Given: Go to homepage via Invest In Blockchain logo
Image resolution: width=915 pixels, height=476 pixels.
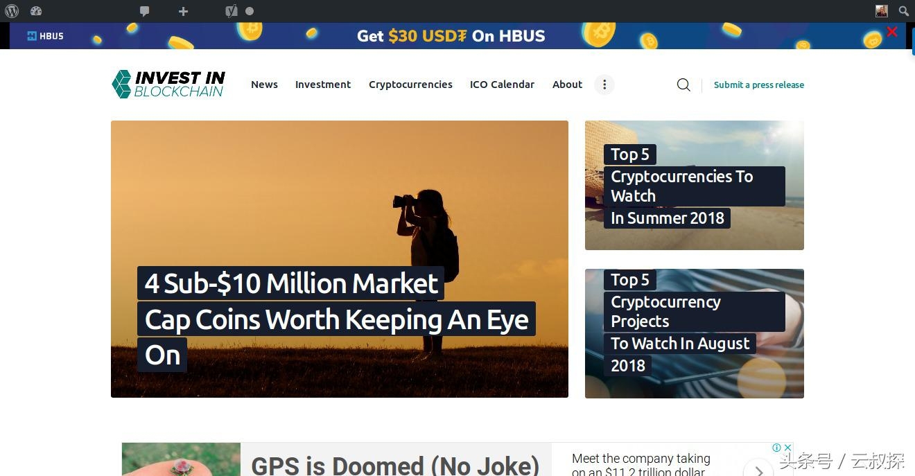Looking at the screenshot, I should [x=168, y=85].
